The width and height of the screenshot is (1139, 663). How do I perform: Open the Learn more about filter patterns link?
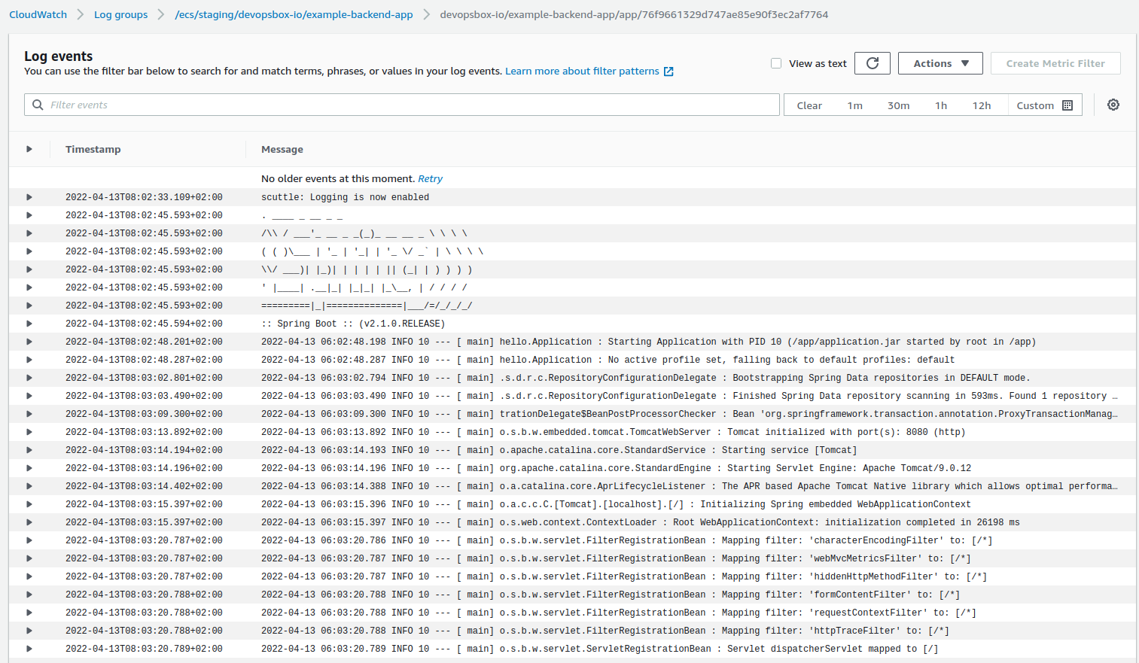click(582, 70)
